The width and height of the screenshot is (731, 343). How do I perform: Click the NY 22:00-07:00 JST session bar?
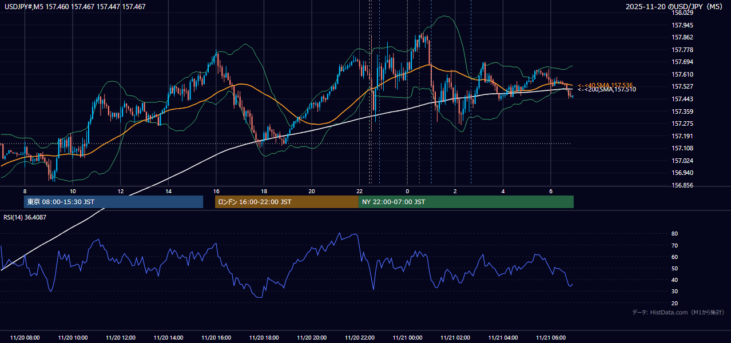point(466,202)
